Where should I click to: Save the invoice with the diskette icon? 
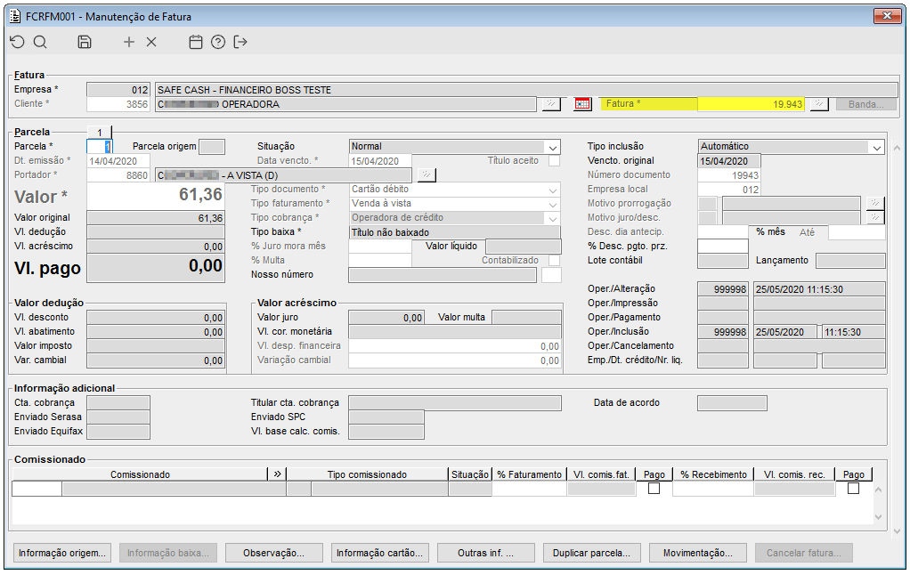(85, 42)
